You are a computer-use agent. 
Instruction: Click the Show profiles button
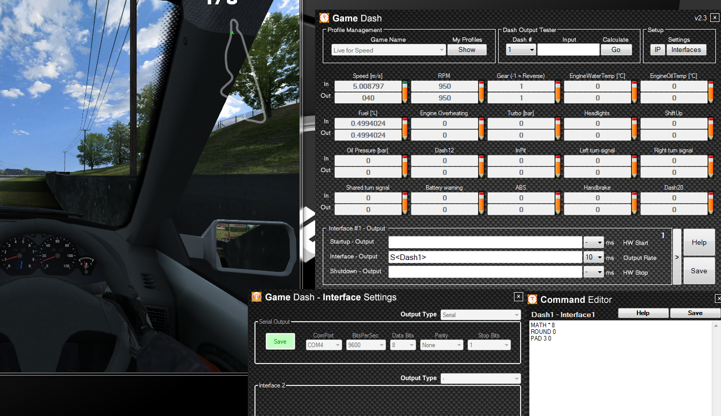467,50
